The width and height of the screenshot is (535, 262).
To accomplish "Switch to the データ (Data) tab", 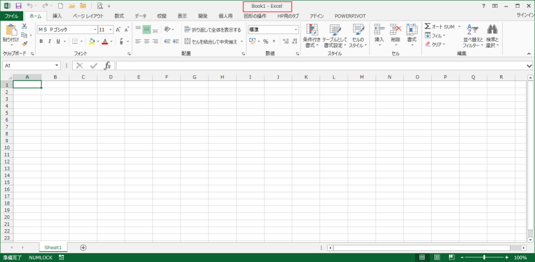I will coord(141,16).
